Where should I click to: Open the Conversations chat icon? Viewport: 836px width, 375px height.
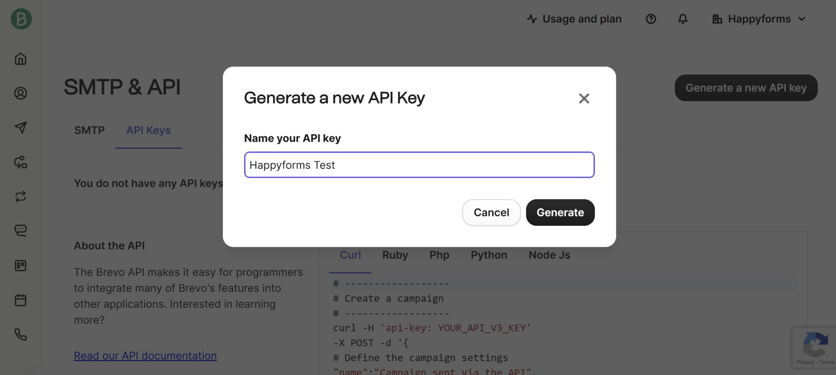click(x=21, y=231)
